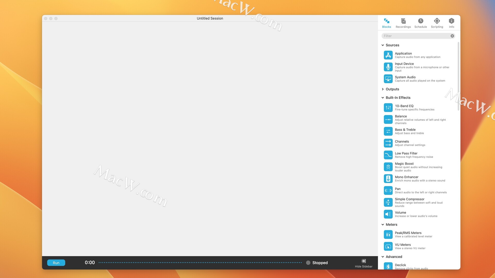Choose the Low Pass Filter icon

(x=388, y=155)
